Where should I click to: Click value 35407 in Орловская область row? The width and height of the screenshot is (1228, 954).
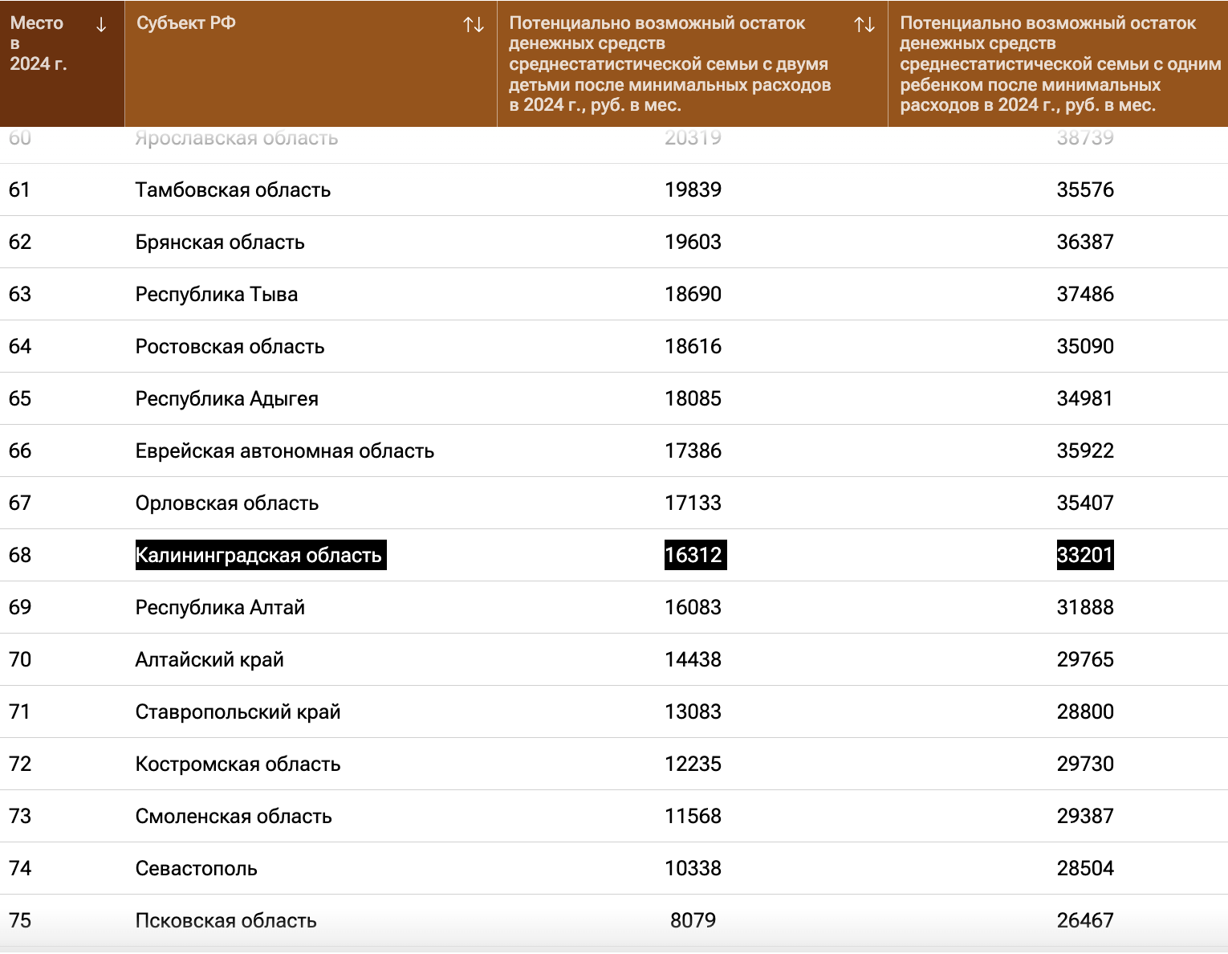pos(1085,503)
